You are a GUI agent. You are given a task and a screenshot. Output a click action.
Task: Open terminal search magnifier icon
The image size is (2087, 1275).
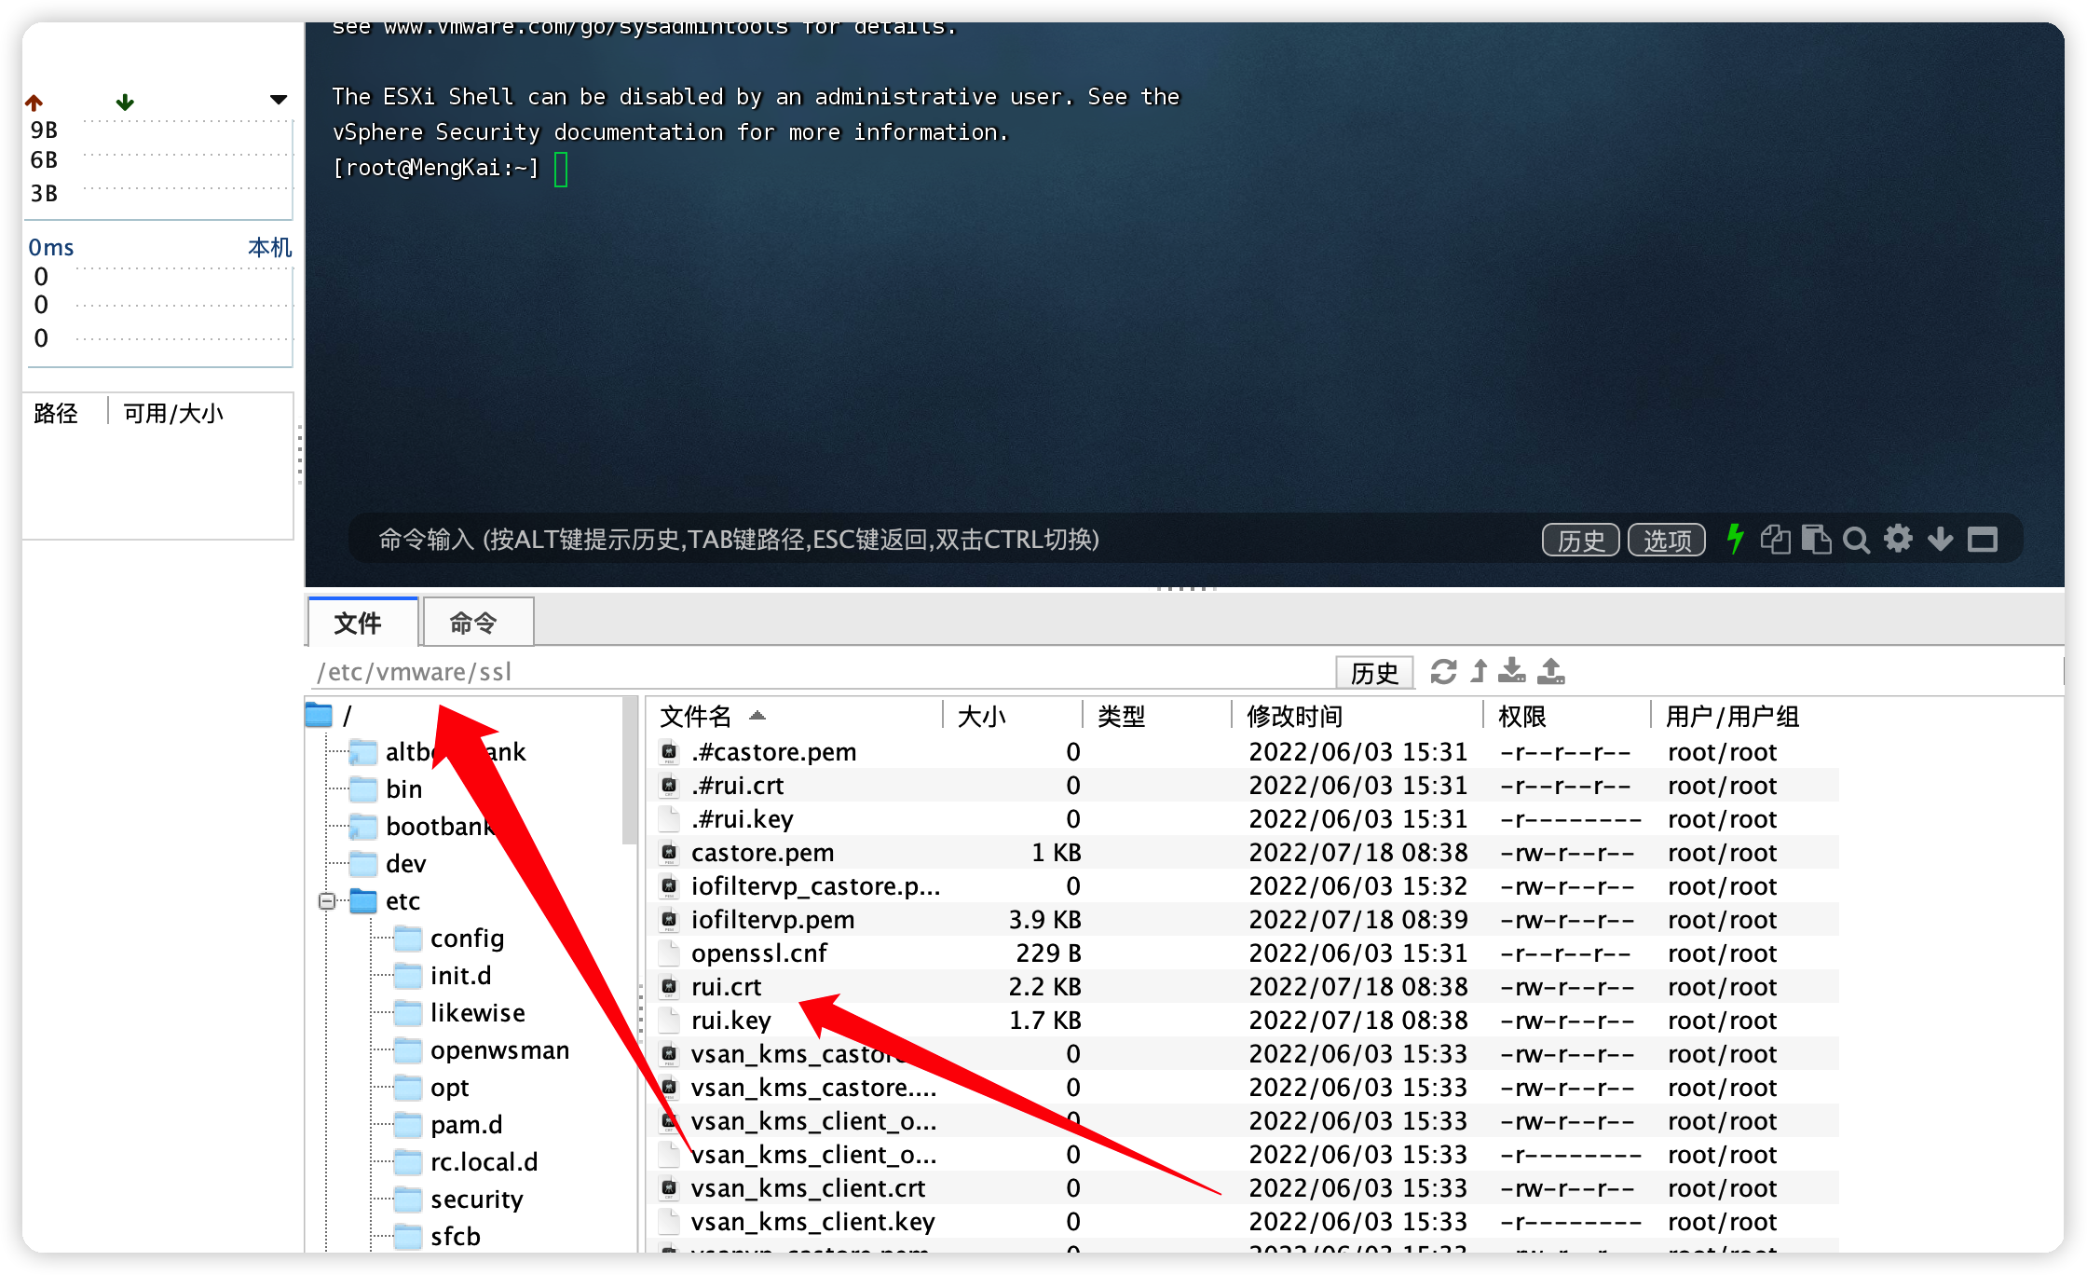(1856, 541)
